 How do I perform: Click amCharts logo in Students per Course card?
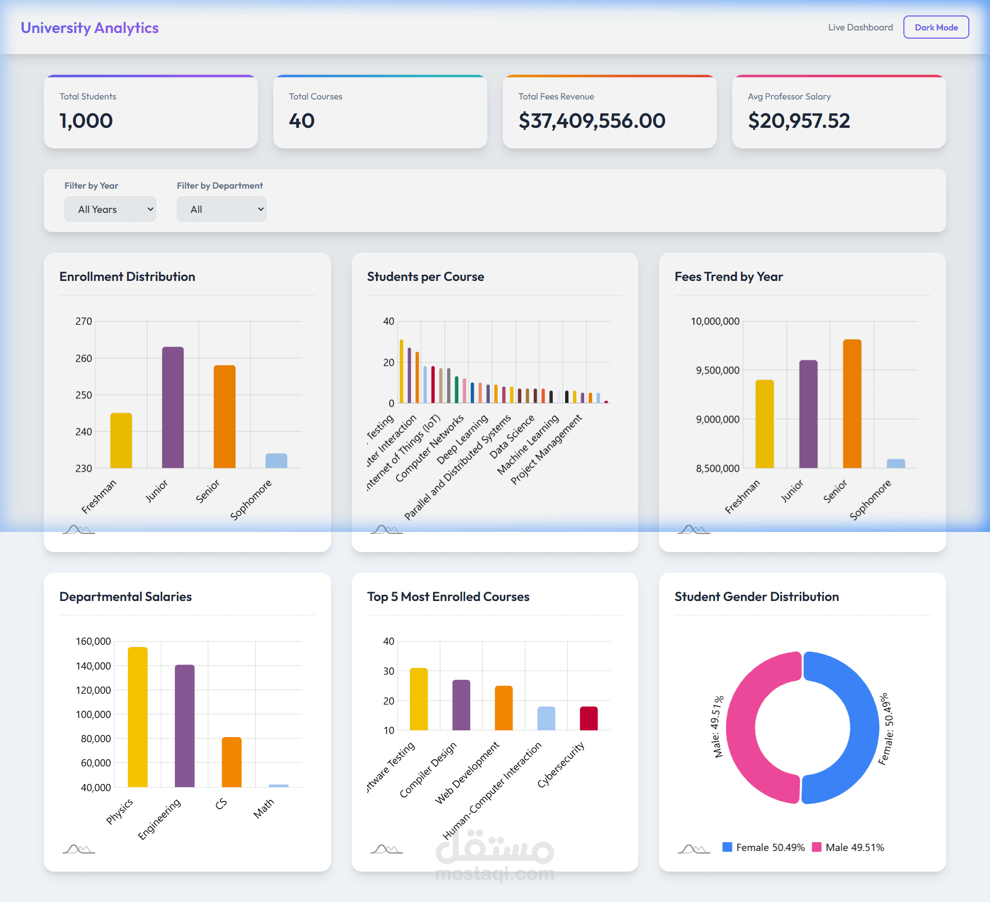click(387, 529)
